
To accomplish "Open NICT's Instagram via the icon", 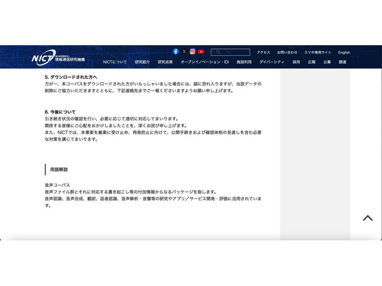I will 192,52.
